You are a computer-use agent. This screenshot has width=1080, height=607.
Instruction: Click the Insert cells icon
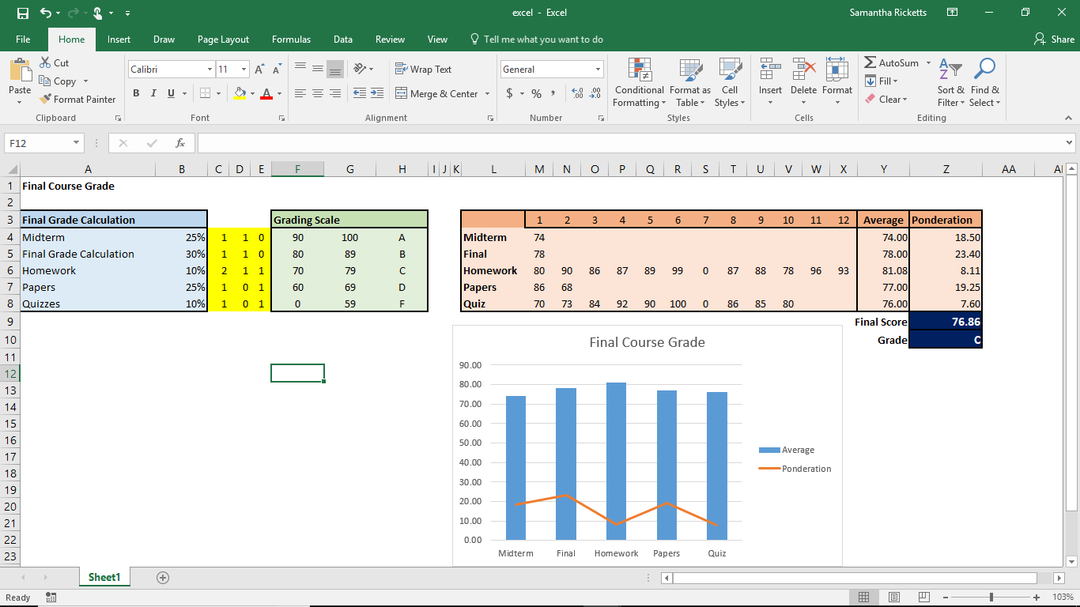[770, 70]
